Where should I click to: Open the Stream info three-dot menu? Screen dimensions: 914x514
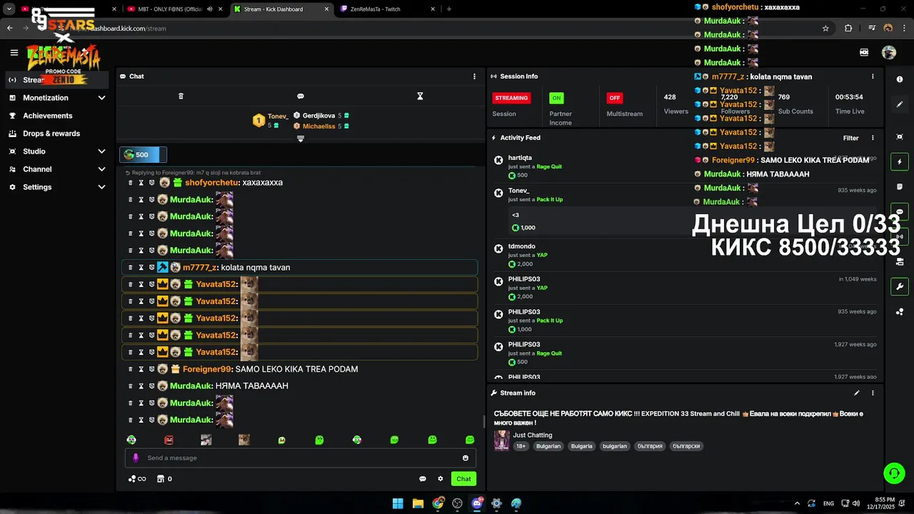873,393
